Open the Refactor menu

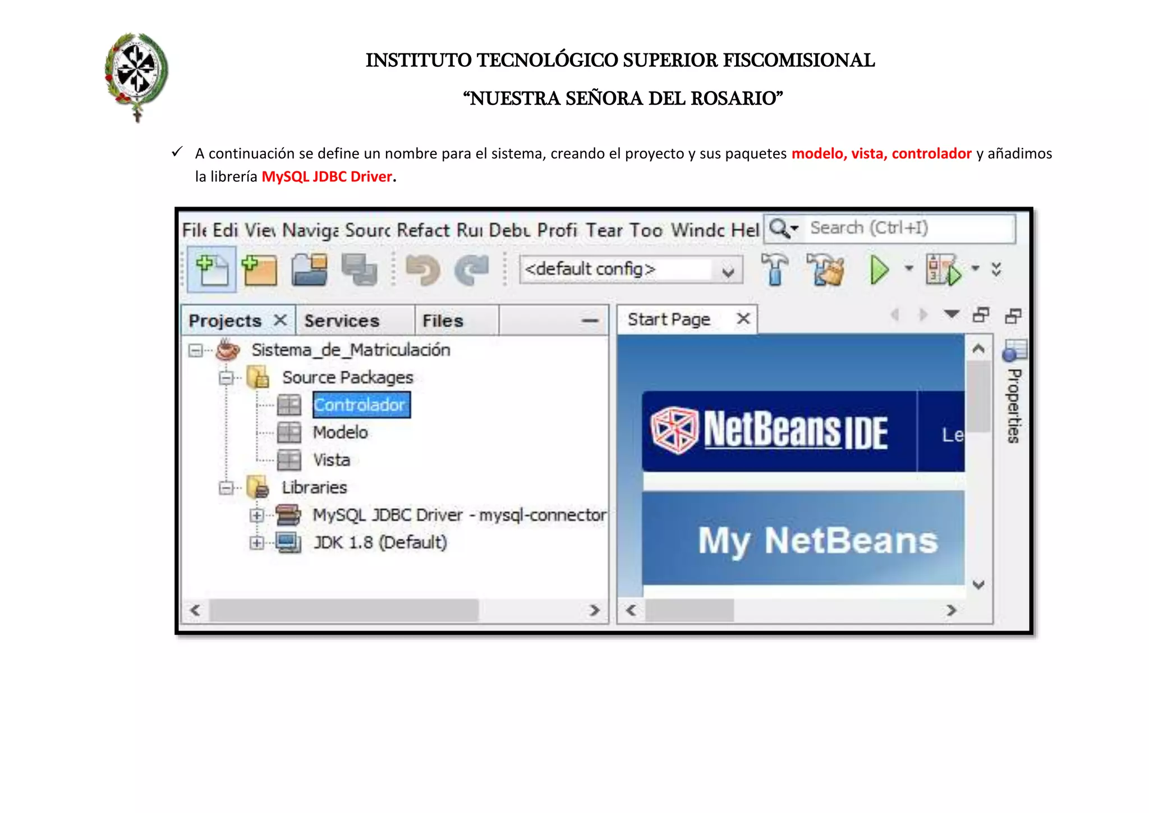pos(424,230)
